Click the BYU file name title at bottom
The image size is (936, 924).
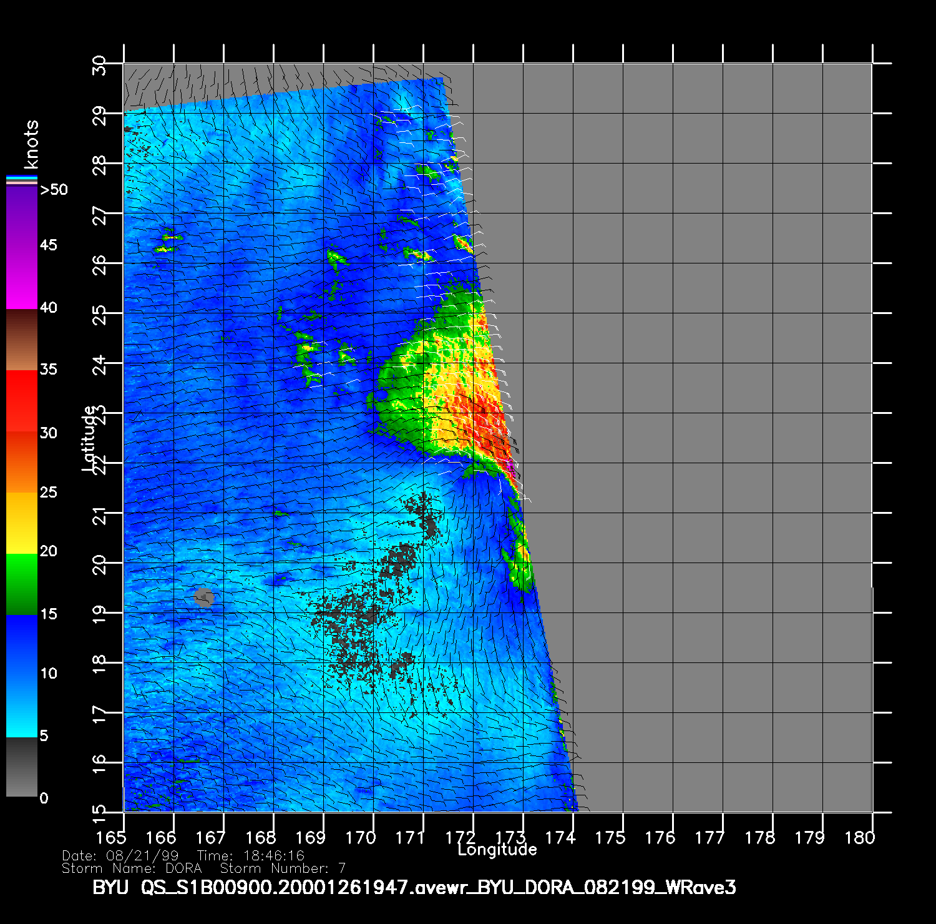pyautogui.click(x=414, y=887)
